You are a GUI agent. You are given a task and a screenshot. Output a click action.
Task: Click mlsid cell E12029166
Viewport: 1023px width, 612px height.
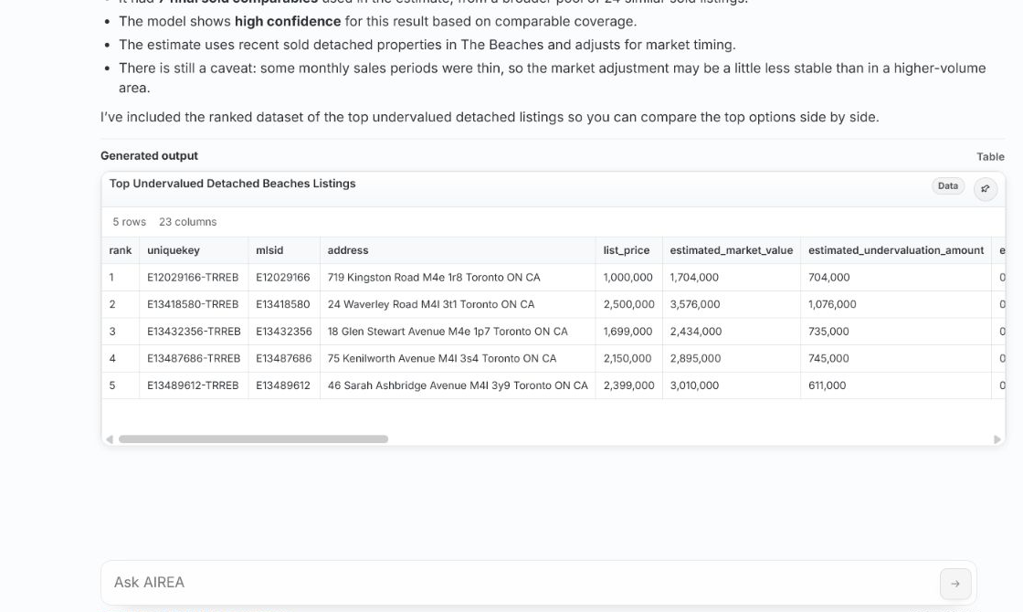tap(284, 278)
